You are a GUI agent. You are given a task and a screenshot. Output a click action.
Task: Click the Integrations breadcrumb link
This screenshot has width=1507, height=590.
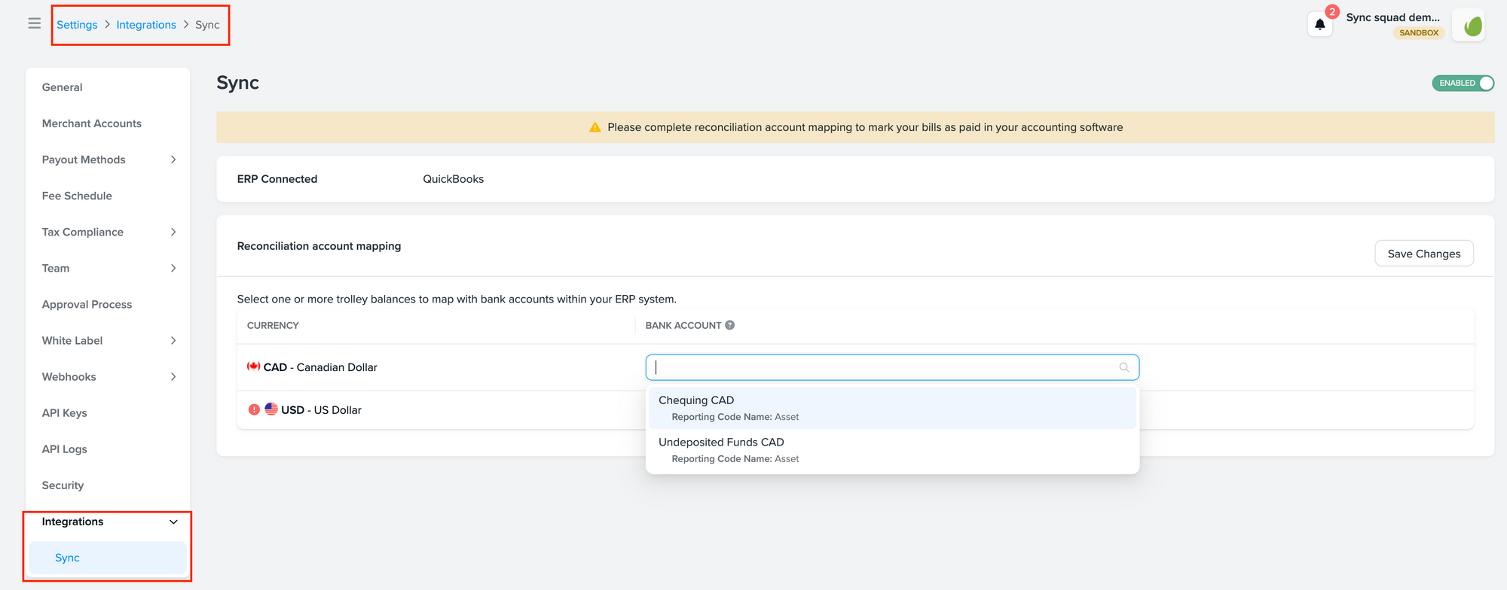point(146,25)
